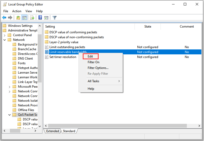The width and height of the screenshot is (204, 141).
Task: Collapse the QoS Packet Sc tree node
Action: 9,115
